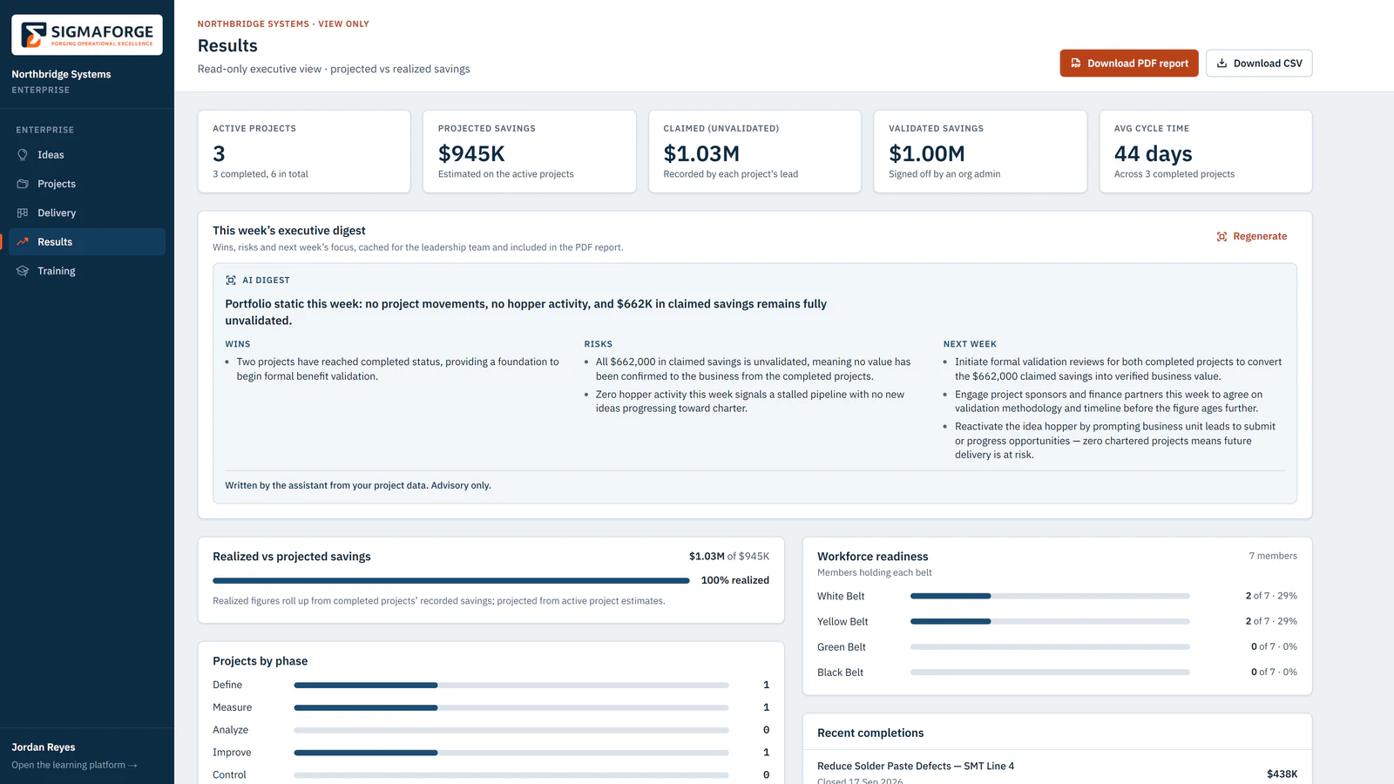The height and width of the screenshot is (784, 1394).
Task: Click the Results trend icon
Action: click(23, 242)
